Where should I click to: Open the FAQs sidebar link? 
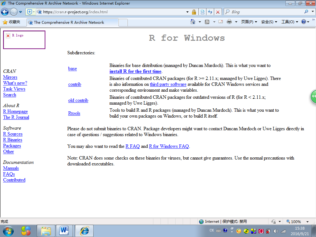(9, 174)
